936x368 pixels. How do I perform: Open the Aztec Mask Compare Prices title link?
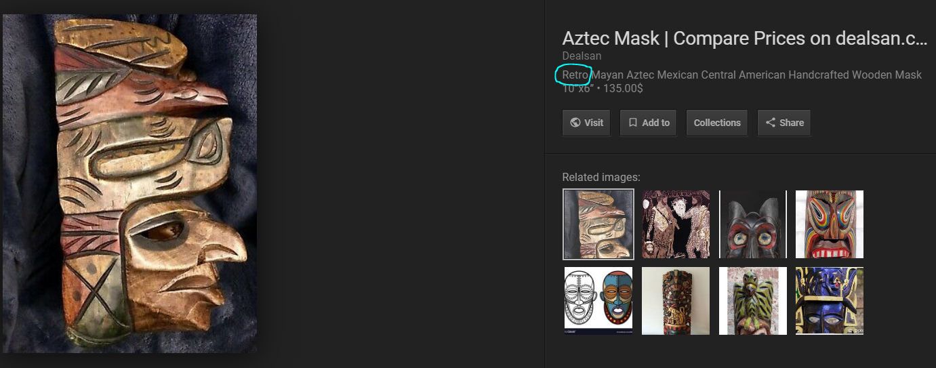(744, 39)
